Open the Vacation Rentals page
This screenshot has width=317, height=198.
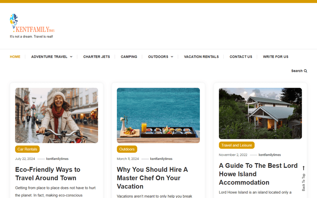pyautogui.click(x=201, y=57)
